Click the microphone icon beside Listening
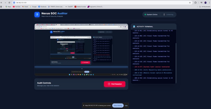 164,15
